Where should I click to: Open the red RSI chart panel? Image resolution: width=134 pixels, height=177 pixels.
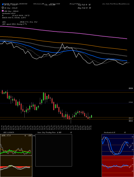click(118, 166)
